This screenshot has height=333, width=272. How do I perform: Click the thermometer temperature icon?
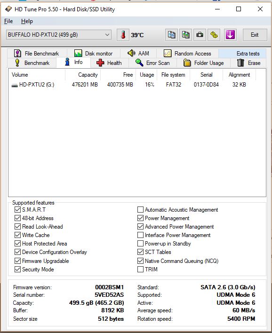coord(123,35)
